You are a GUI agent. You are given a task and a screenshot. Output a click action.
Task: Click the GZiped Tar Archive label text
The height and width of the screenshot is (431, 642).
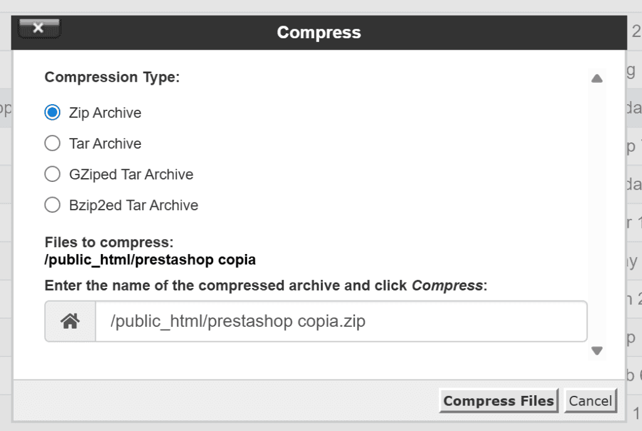coord(131,174)
